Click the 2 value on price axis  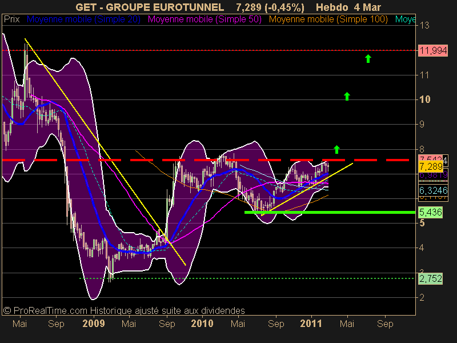coord(422,297)
